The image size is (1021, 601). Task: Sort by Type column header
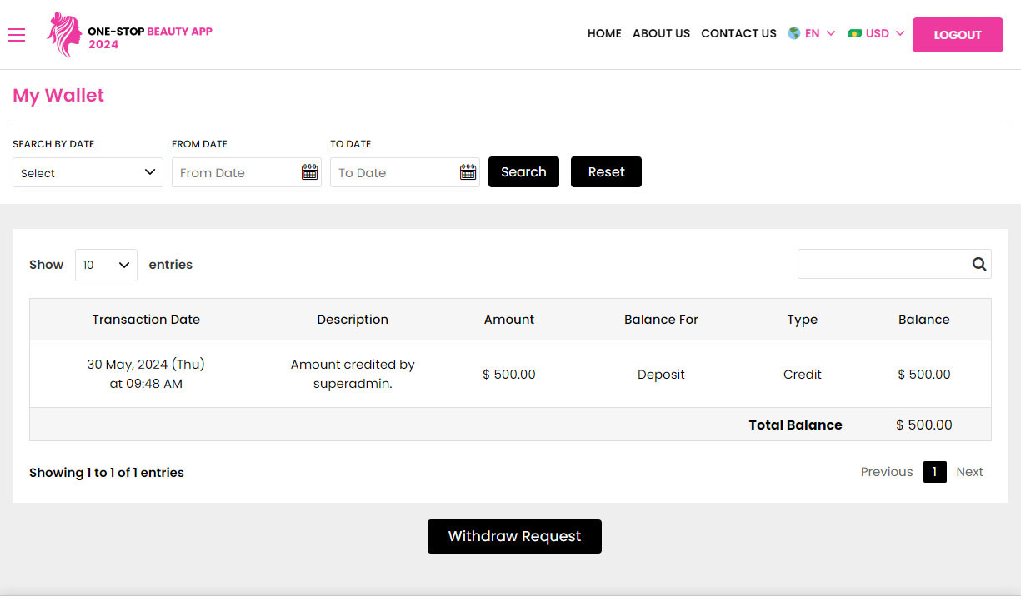click(x=803, y=320)
